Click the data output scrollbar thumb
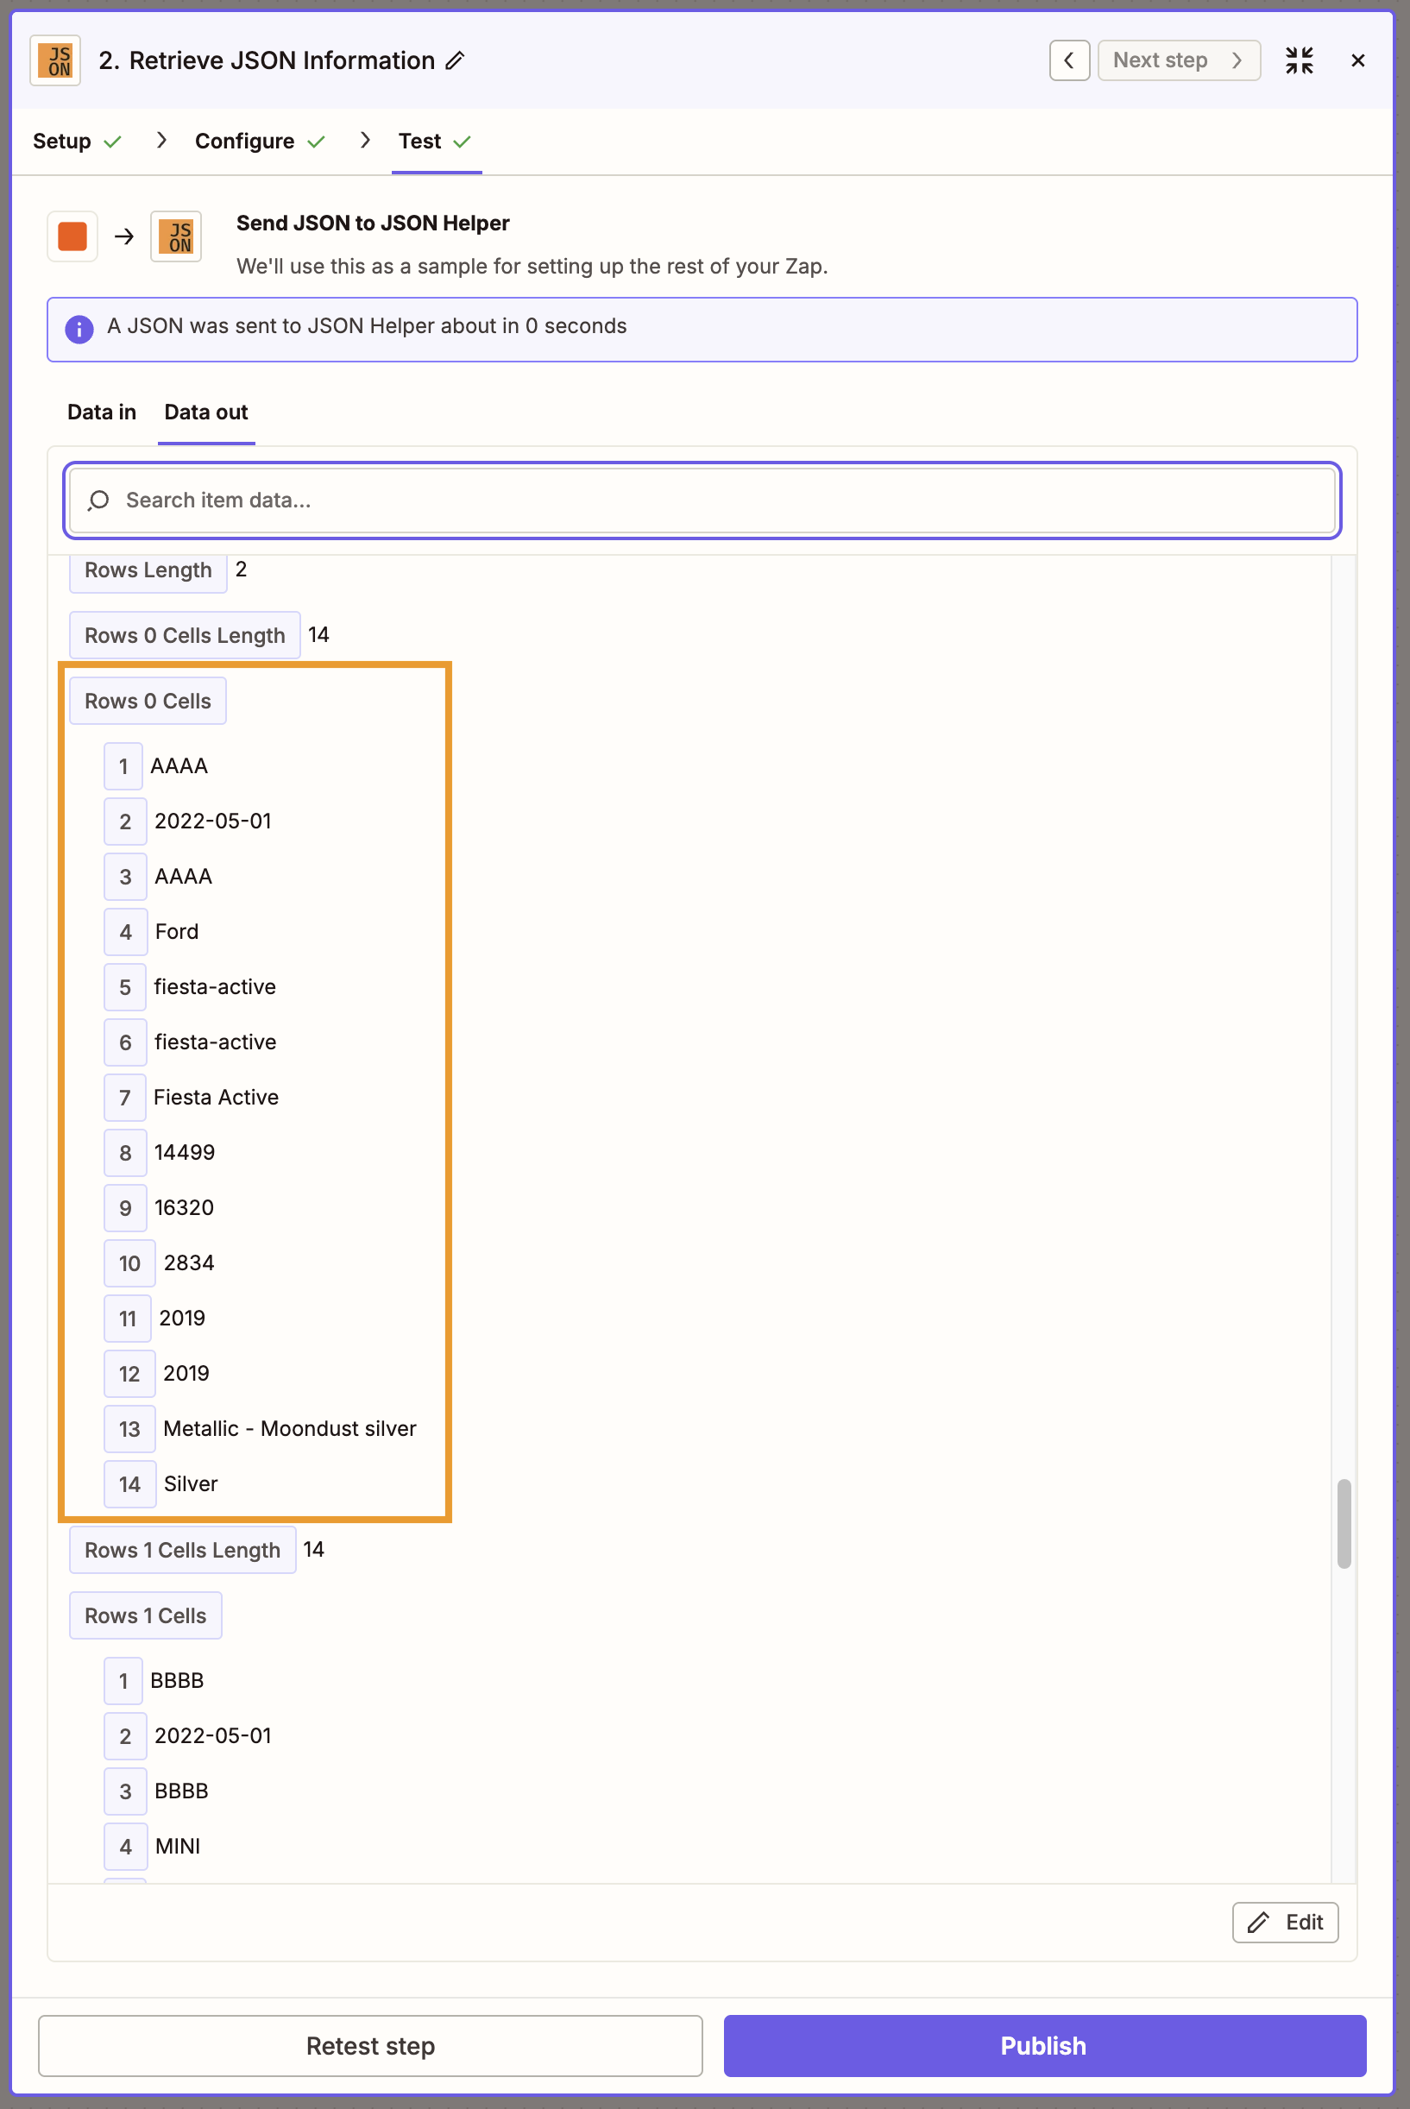The height and width of the screenshot is (2109, 1410). (x=1344, y=1523)
